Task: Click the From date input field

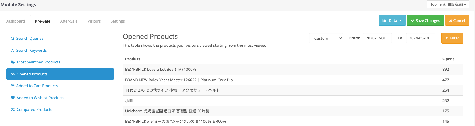Action: click(377, 38)
